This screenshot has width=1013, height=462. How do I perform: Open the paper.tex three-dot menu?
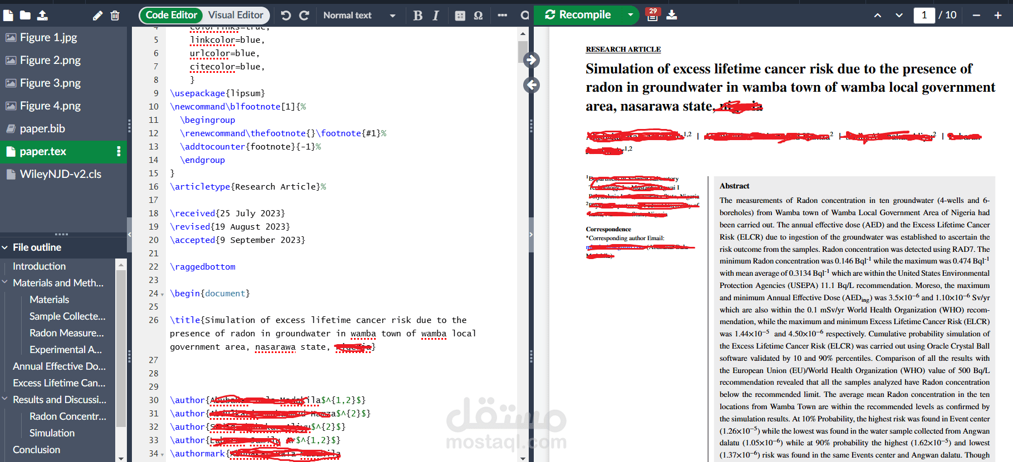[119, 151]
